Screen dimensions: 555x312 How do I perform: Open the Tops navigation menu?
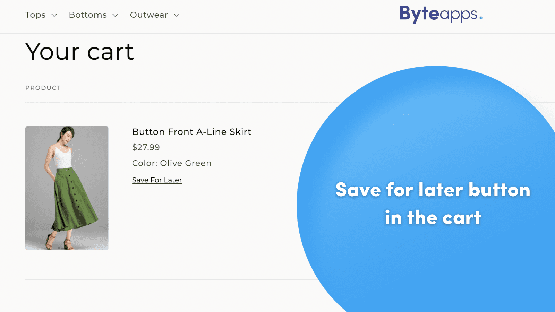(35, 15)
